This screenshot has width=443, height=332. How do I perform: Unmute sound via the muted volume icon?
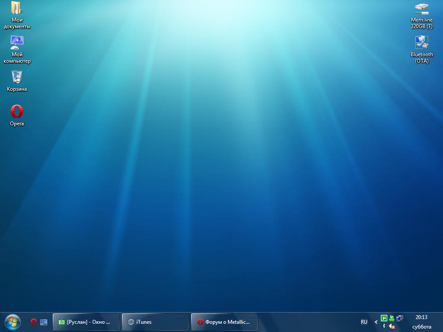tap(392, 326)
